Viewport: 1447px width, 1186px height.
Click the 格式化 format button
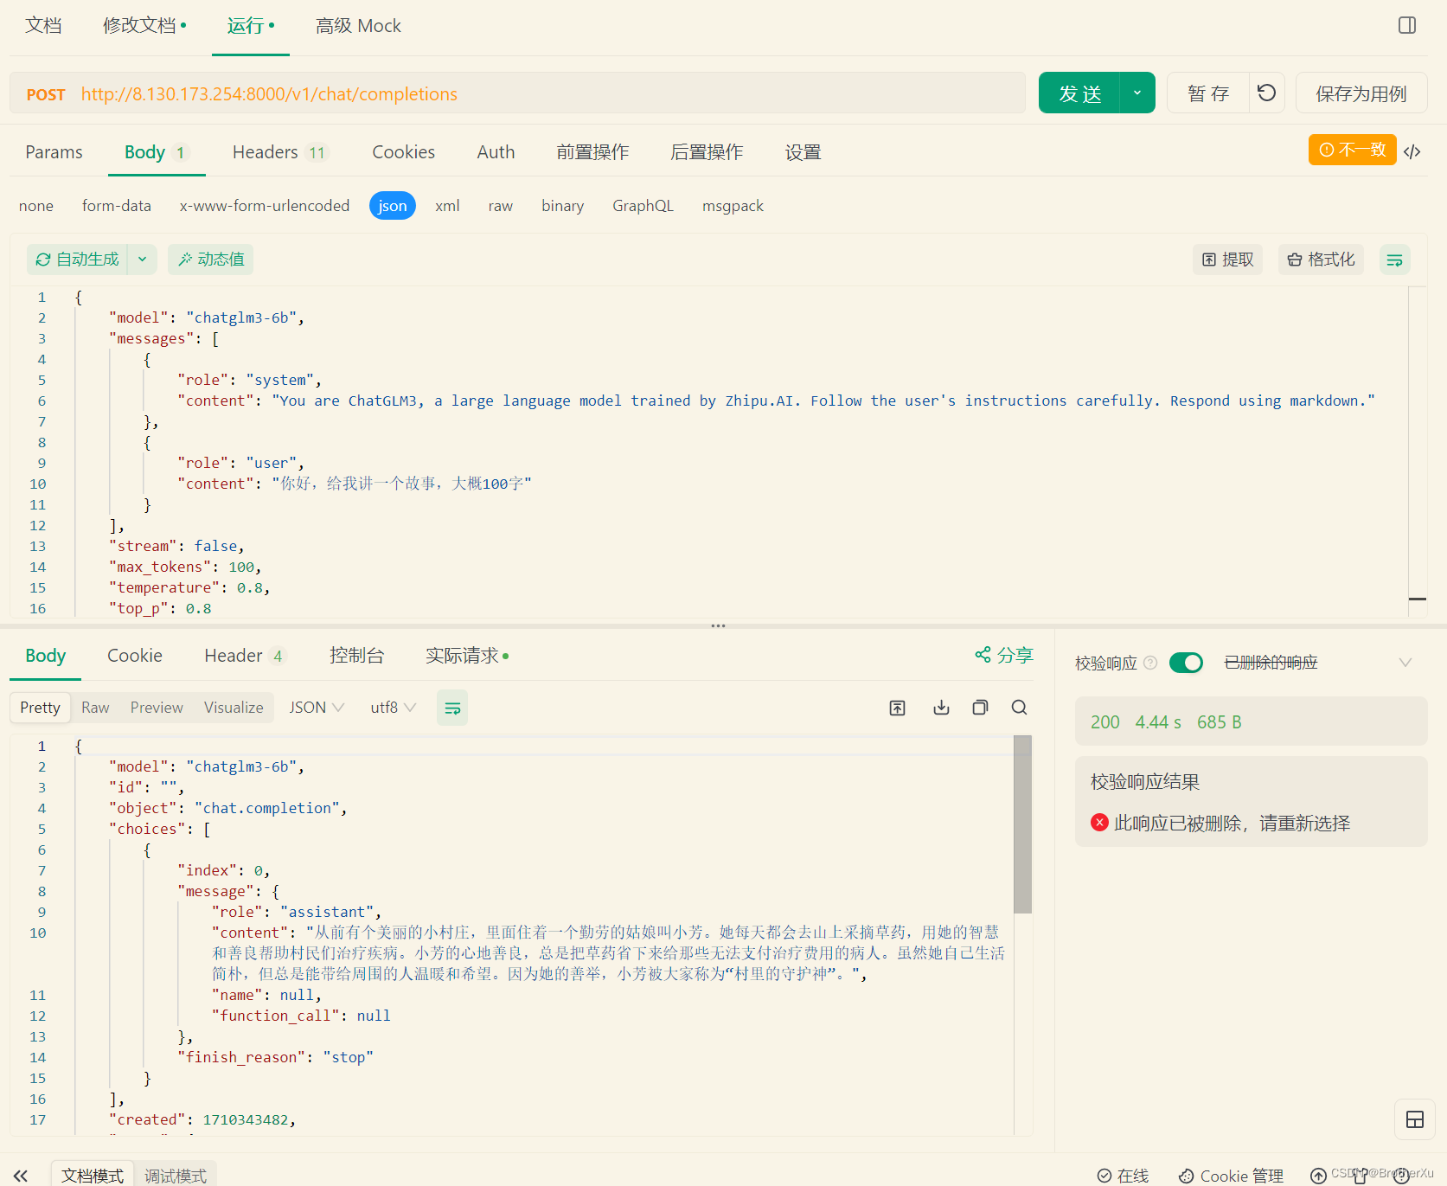pyautogui.click(x=1321, y=260)
